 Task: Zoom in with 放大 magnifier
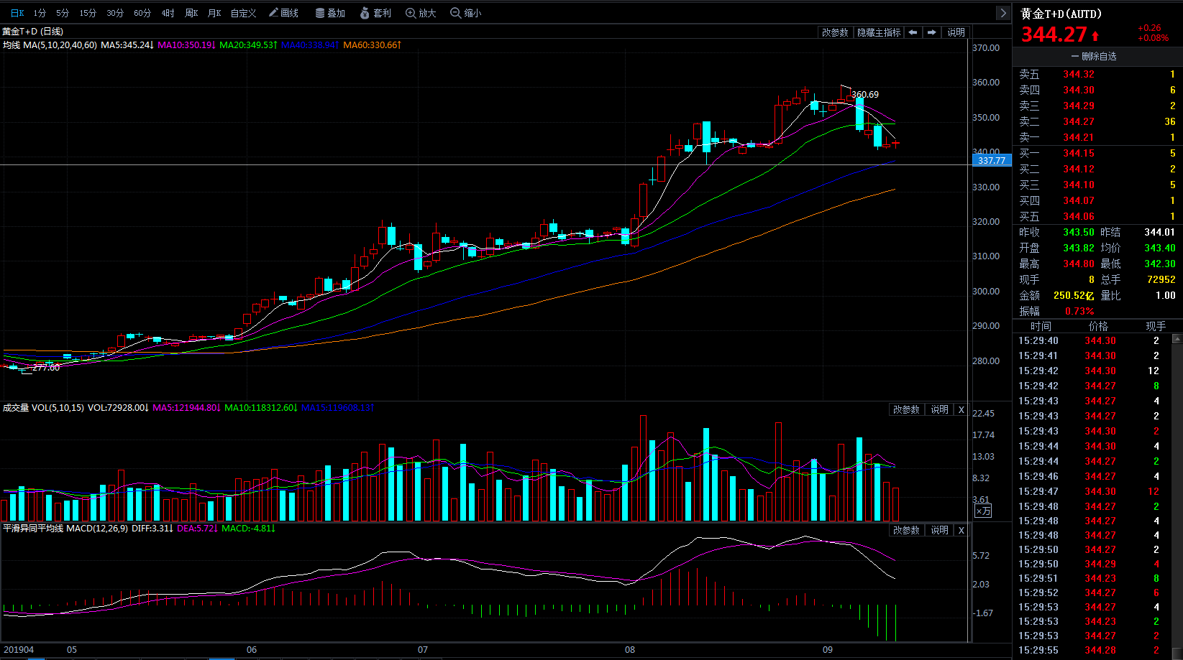click(421, 13)
